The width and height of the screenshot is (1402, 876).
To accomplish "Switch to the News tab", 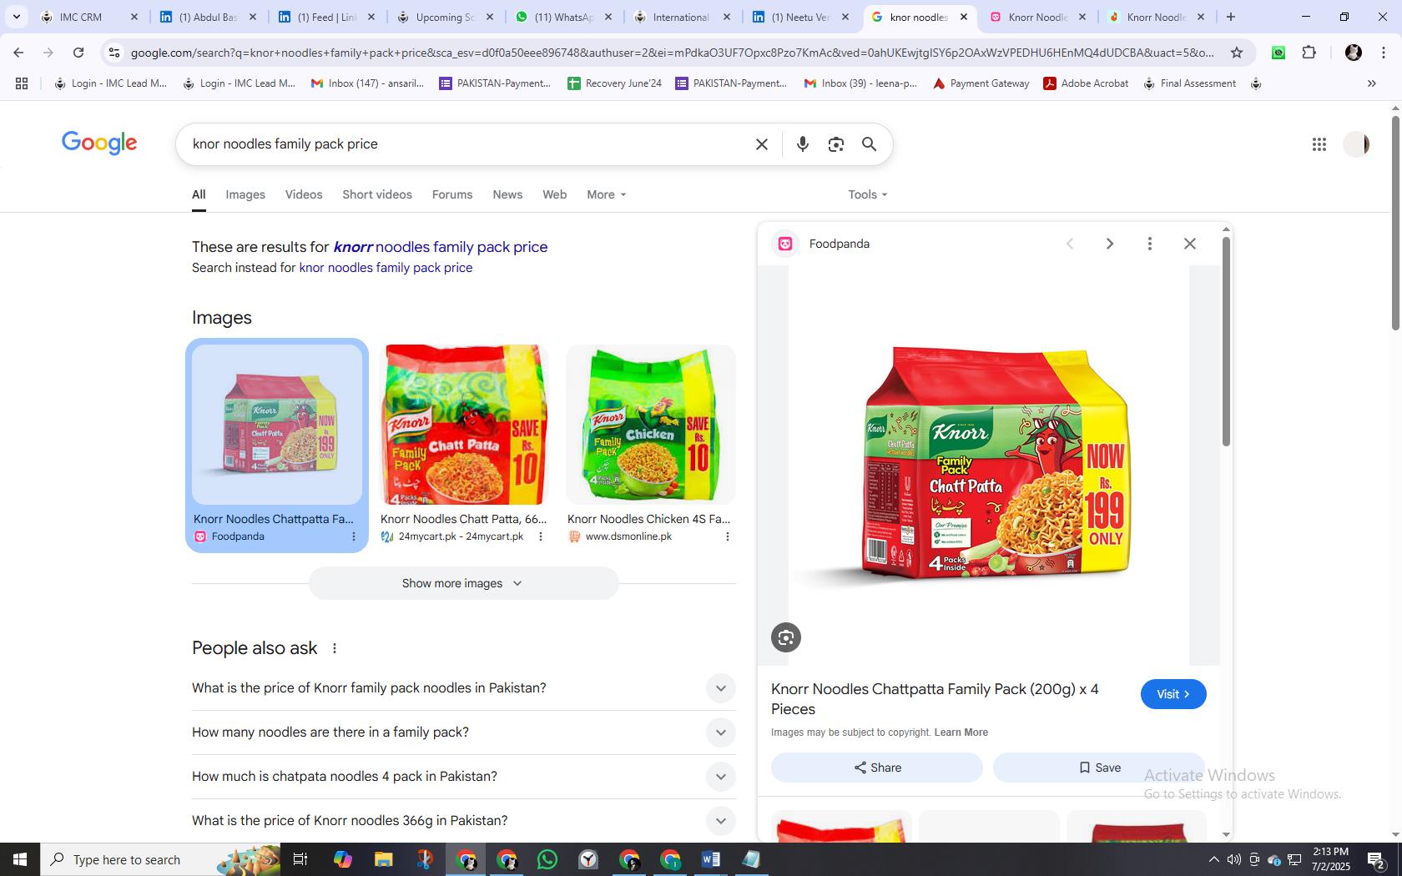I will tap(507, 194).
